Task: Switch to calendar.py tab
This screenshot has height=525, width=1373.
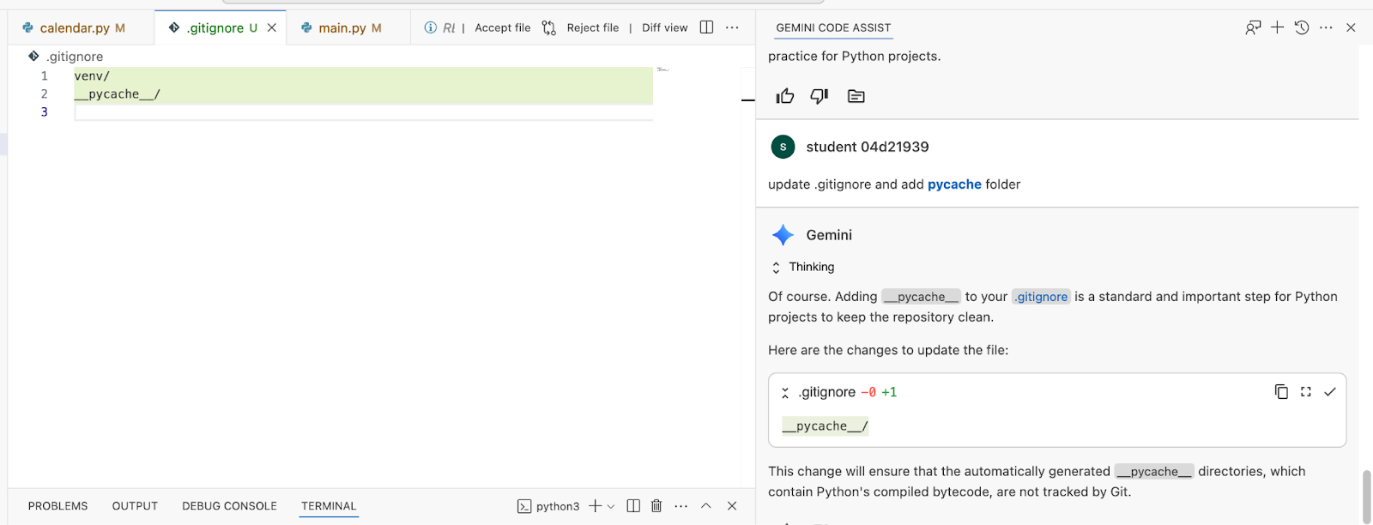Action: pyautogui.click(x=75, y=27)
